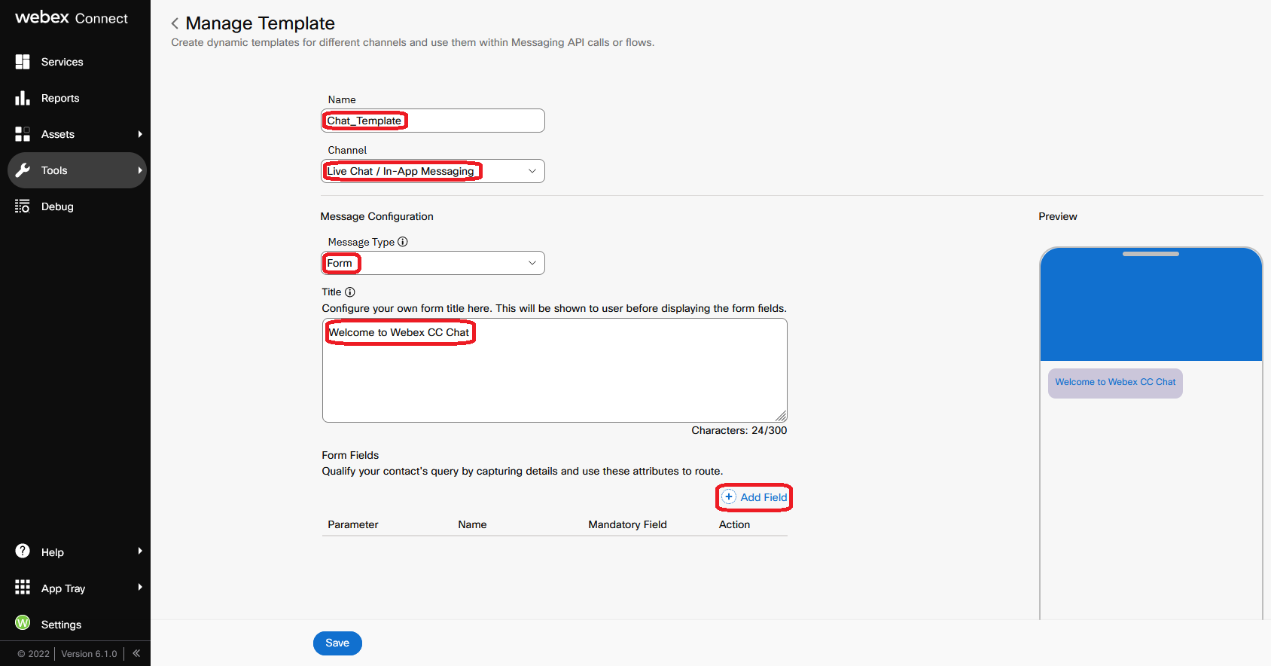Open the Message Type dropdown
The height and width of the screenshot is (666, 1271).
(x=433, y=263)
